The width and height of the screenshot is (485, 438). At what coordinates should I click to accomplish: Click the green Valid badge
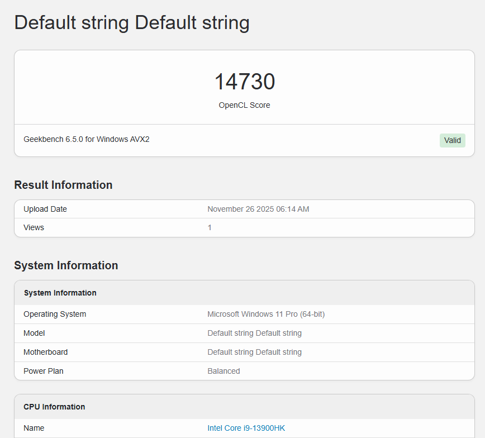(x=452, y=140)
